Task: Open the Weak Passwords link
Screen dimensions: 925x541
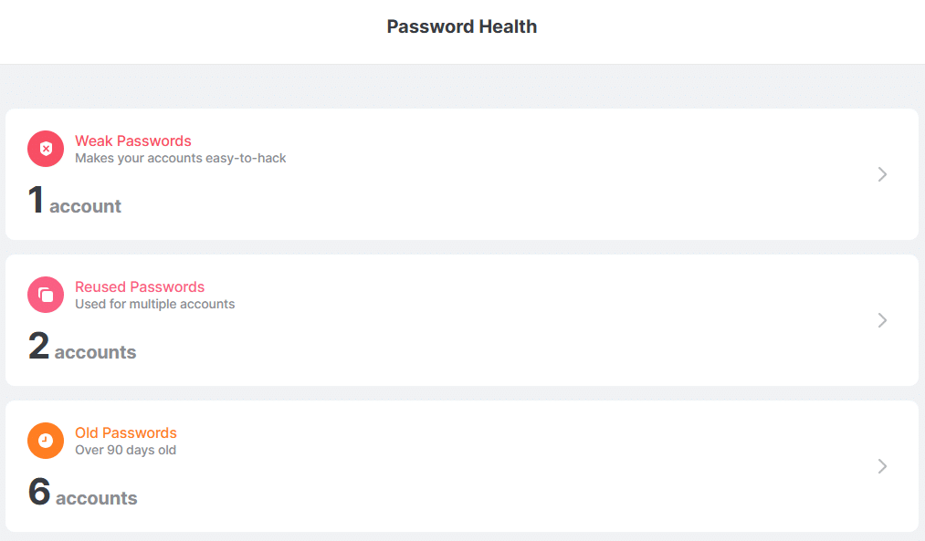Action: (x=132, y=140)
